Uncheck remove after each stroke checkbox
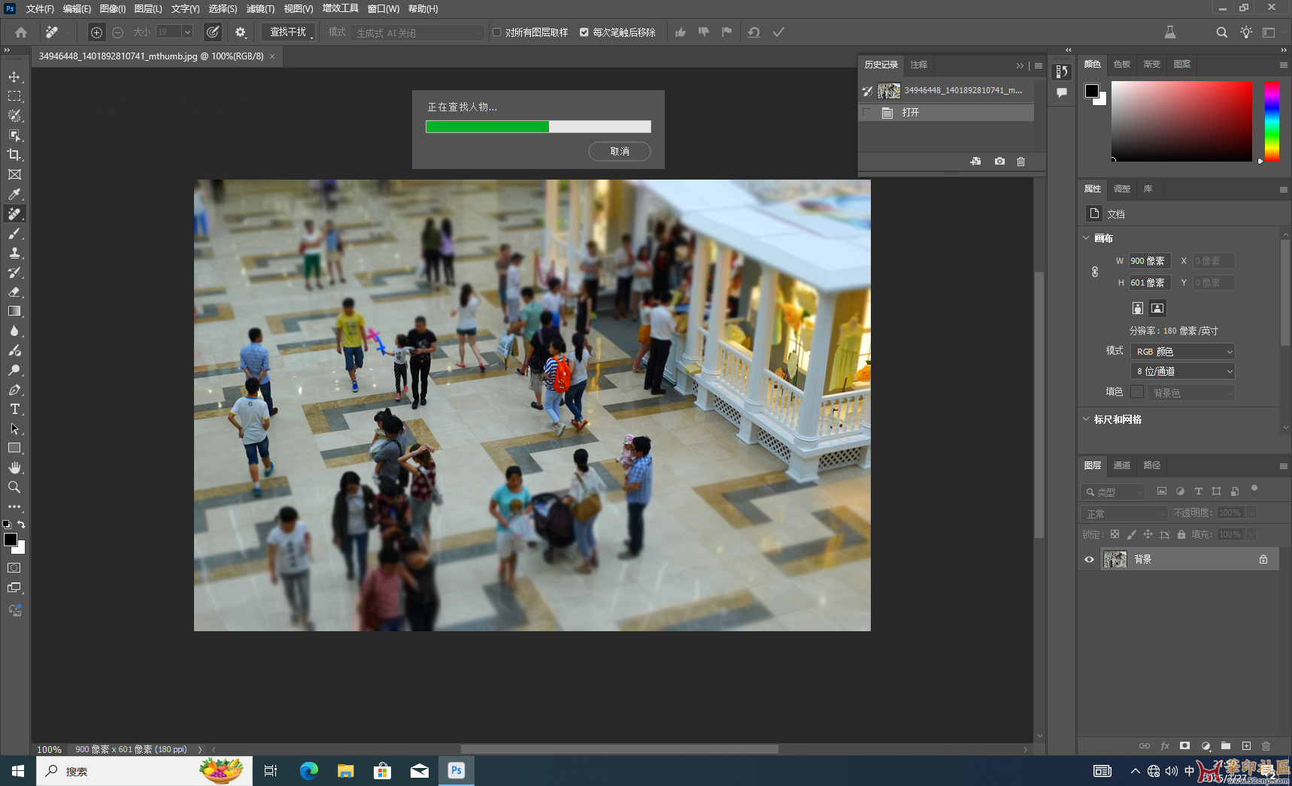The image size is (1292, 786). coord(584,32)
